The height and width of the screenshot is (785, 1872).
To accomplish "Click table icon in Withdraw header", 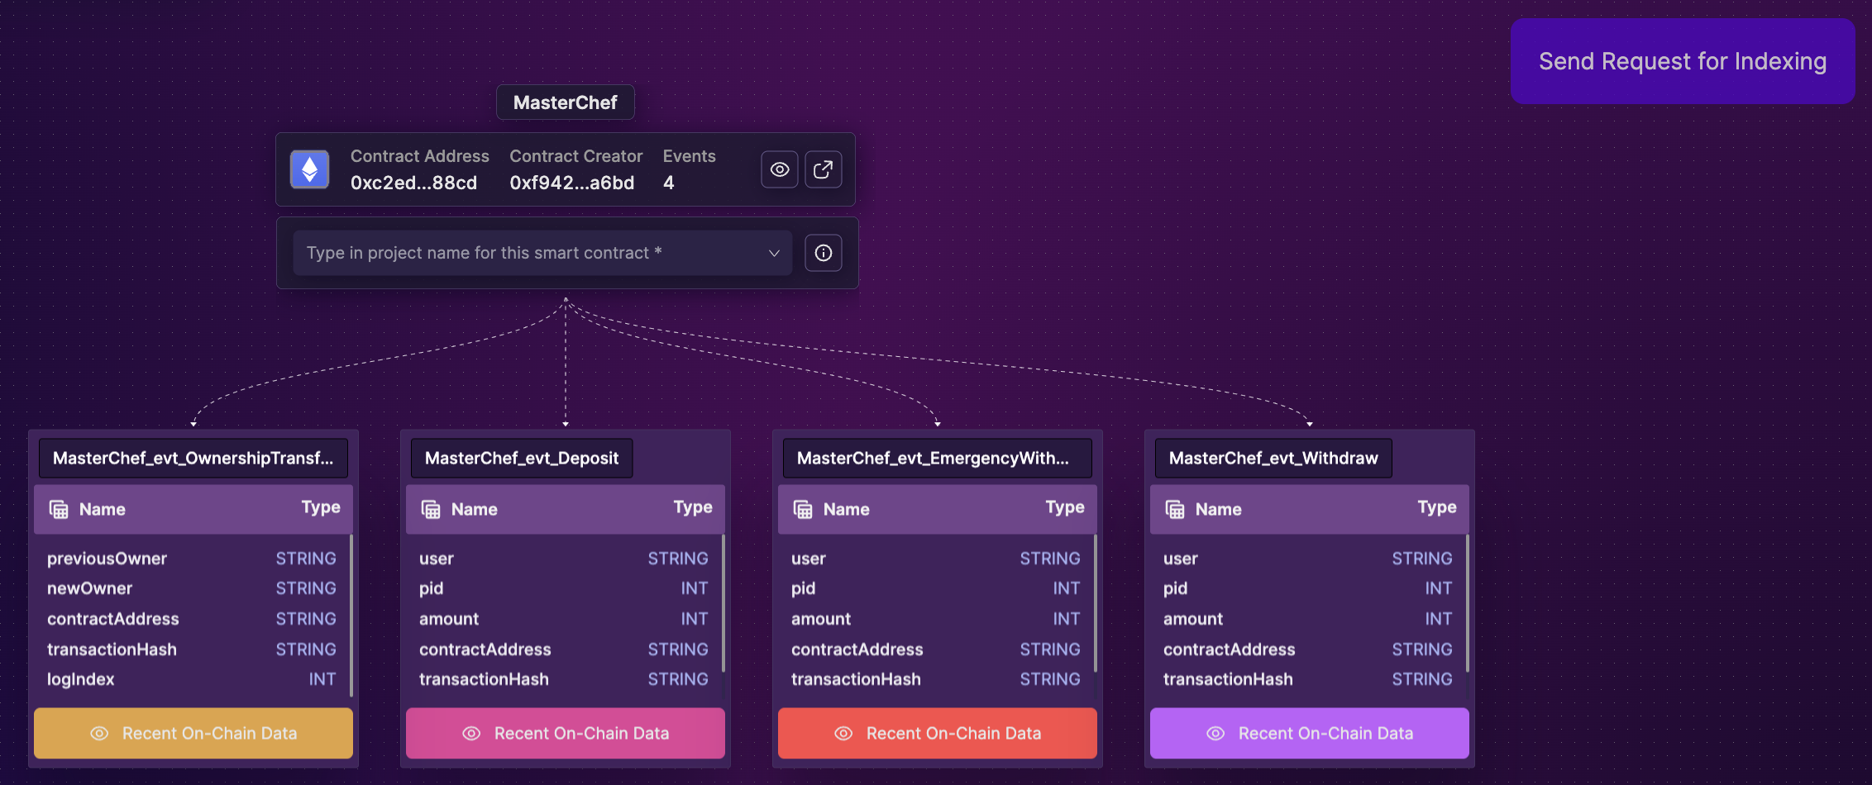I will pos(1175,509).
